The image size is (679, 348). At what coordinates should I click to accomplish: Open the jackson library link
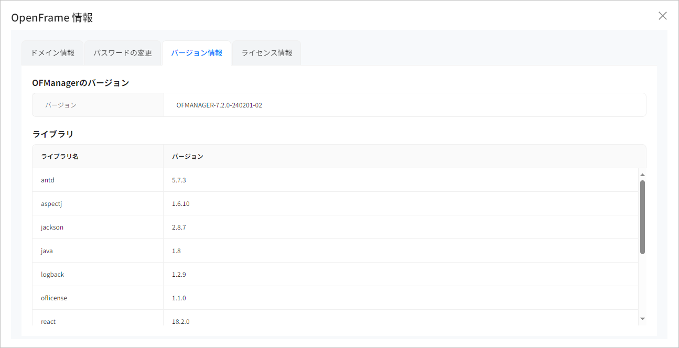click(52, 227)
